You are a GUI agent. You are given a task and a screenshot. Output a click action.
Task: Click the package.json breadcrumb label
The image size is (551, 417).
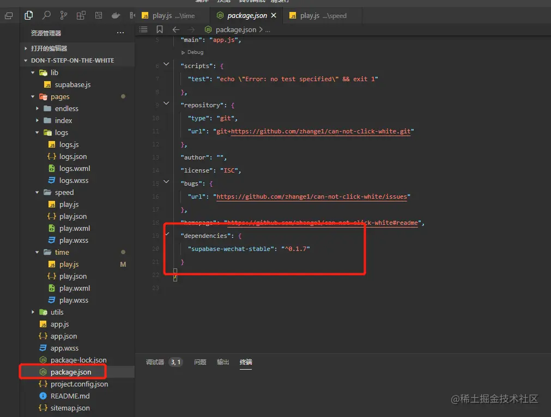[236, 29]
